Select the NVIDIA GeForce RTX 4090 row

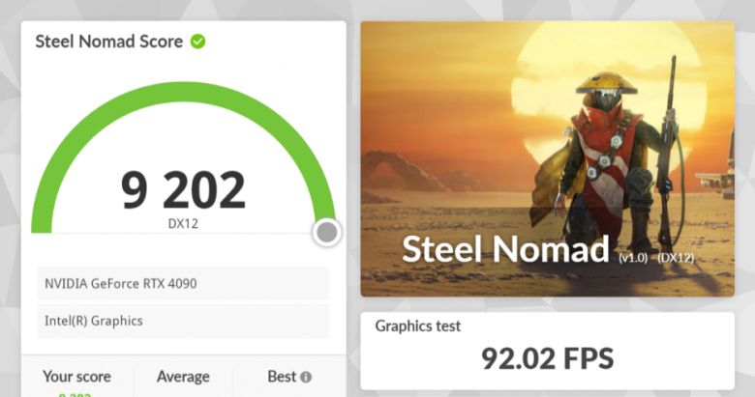[183, 284]
